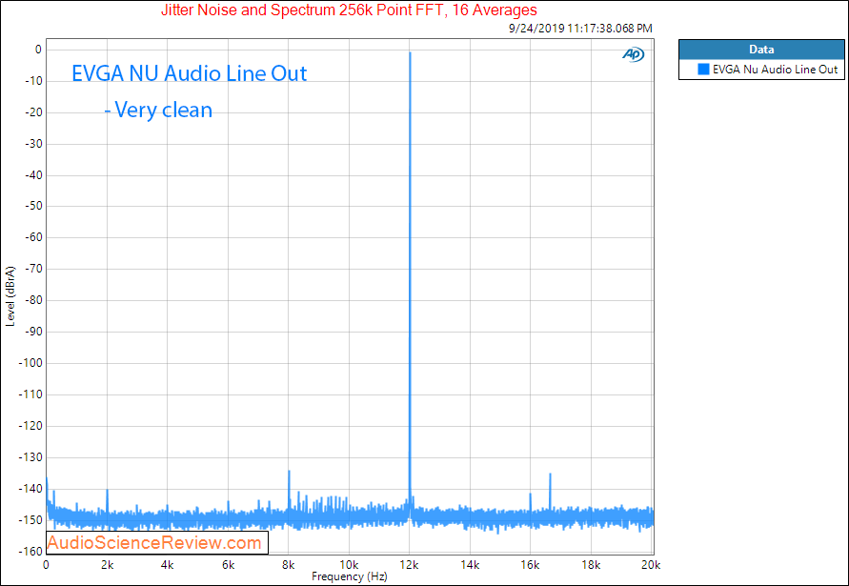Click the "12k" frequency axis tick label

coord(409,565)
